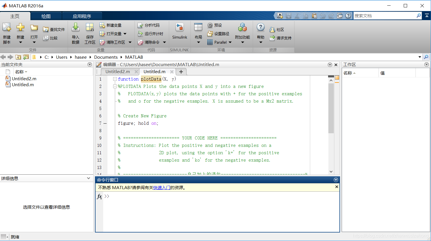Switch to the Home (主页) tab
Screen dimensions: 431x241
(x=15, y=16)
